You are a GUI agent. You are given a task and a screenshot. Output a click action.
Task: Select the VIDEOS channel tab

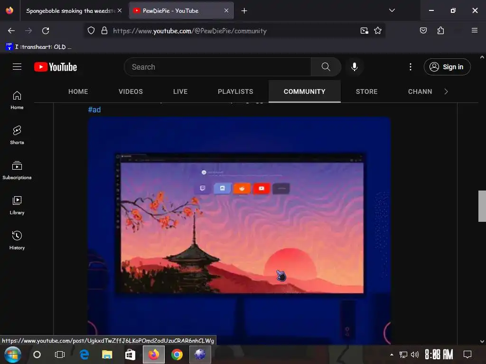tap(131, 91)
